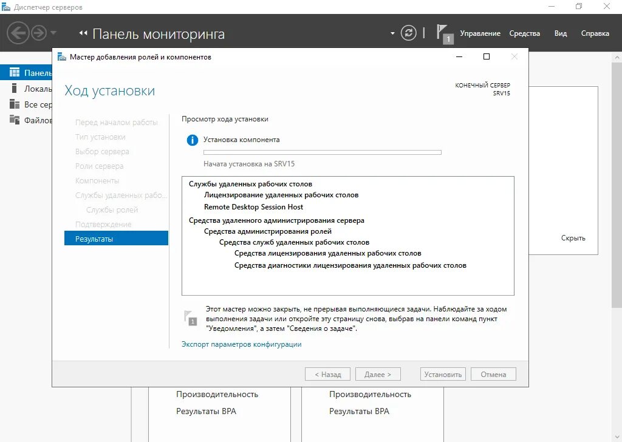Screen dimensions: 622x442
Task: Select the Результаты wizard step
Action: point(116,239)
